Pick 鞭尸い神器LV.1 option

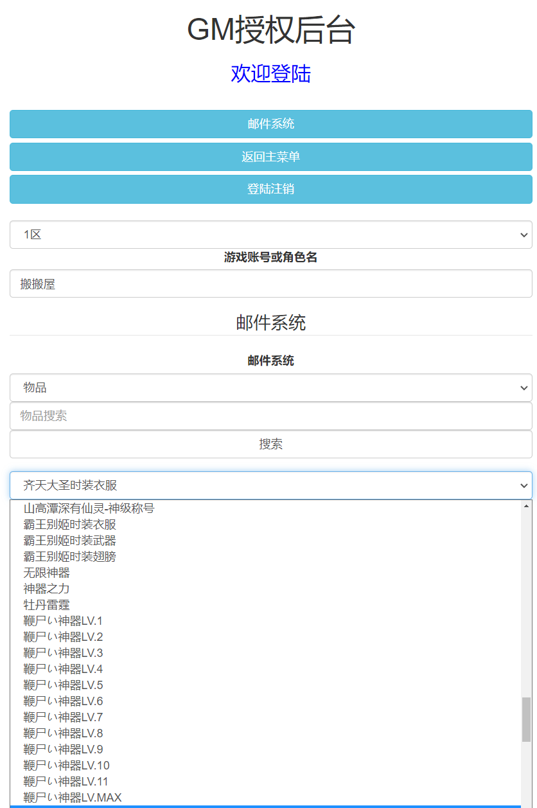point(63,621)
